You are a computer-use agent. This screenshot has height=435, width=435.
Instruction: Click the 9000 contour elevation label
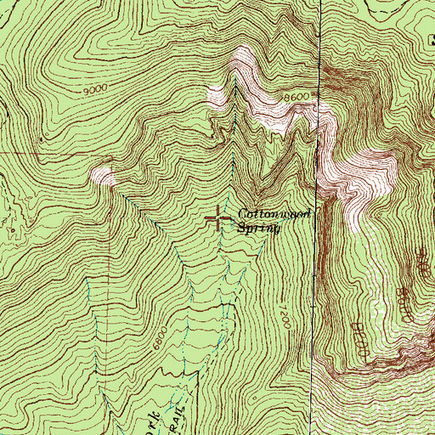95,89
